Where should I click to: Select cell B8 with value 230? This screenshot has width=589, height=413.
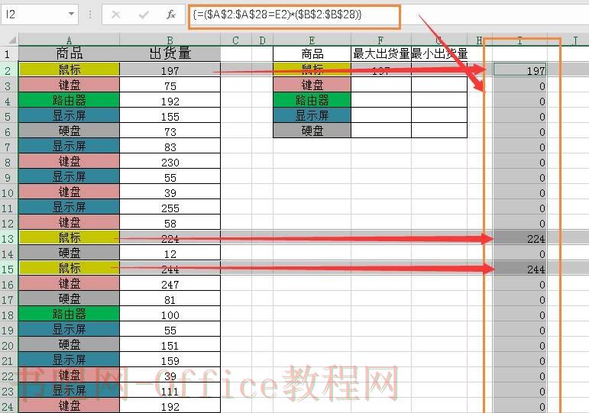click(170, 162)
